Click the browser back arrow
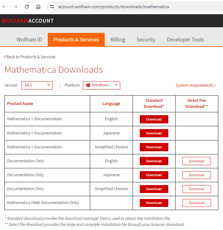Viewport: 223px width, 230px height. (4, 7)
